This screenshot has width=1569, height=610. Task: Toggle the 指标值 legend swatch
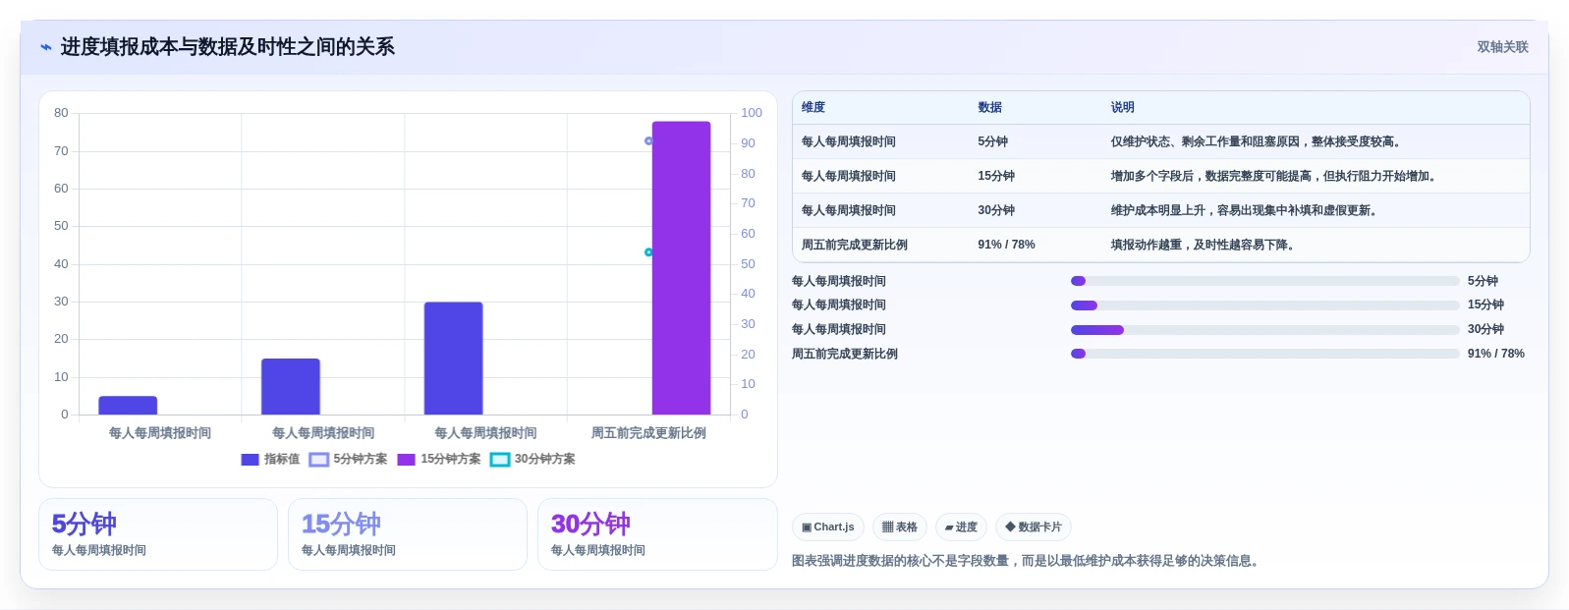[x=250, y=460]
